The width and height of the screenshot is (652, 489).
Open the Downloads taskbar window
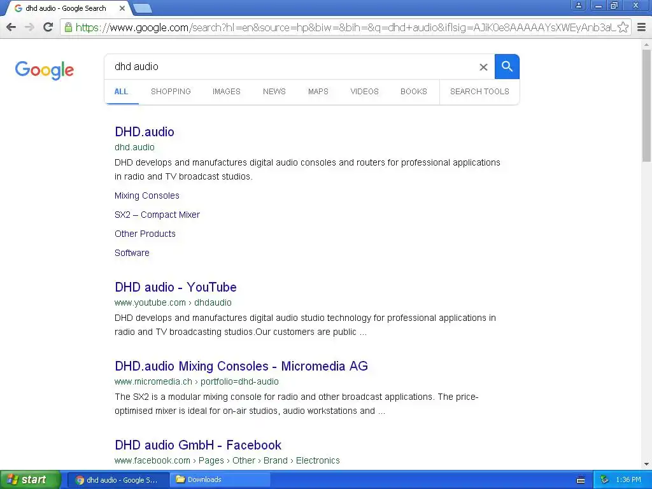(x=220, y=480)
